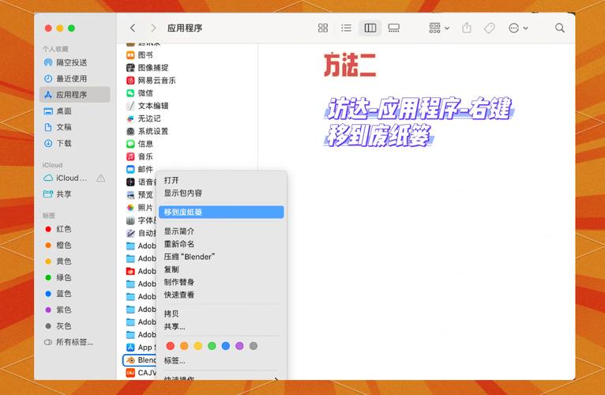Image resolution: width=605 pixels, height=395 pixels.
Task: Filter by 紫色 tag in sidebar
Action: [74, 310]
